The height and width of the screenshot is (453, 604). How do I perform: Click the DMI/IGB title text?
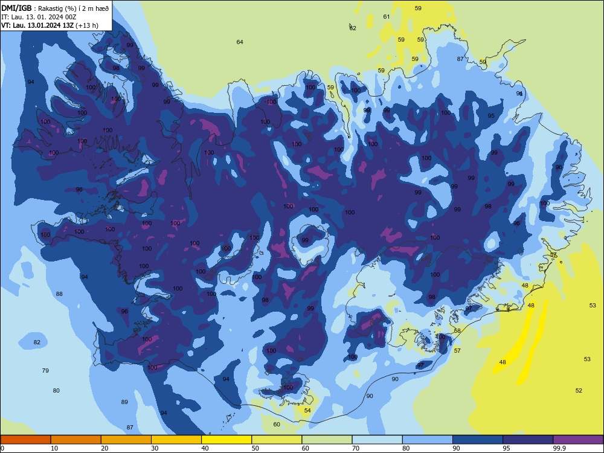point(16,8)
